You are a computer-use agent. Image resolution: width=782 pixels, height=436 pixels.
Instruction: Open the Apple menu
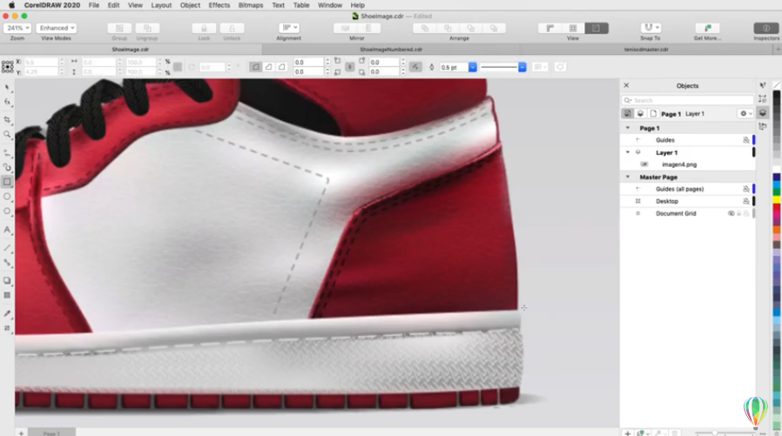tap(11, 5)
